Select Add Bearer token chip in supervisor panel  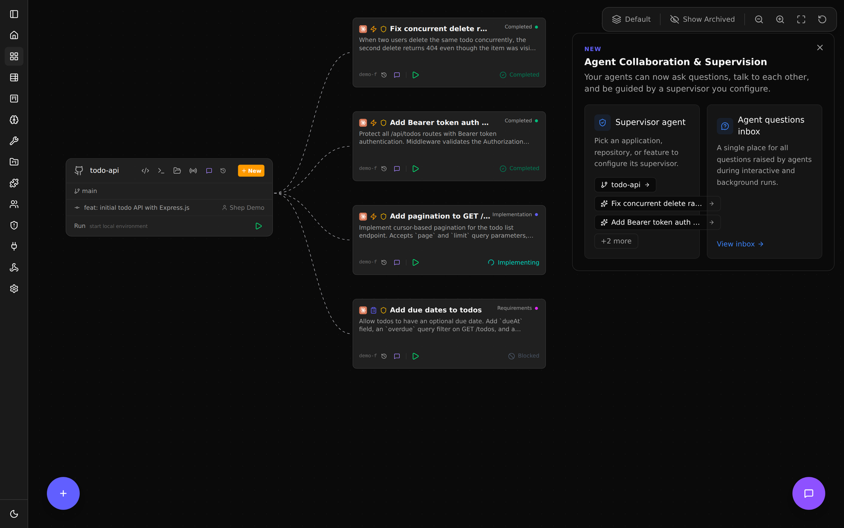pyautogui.click(x=657, y=222)
